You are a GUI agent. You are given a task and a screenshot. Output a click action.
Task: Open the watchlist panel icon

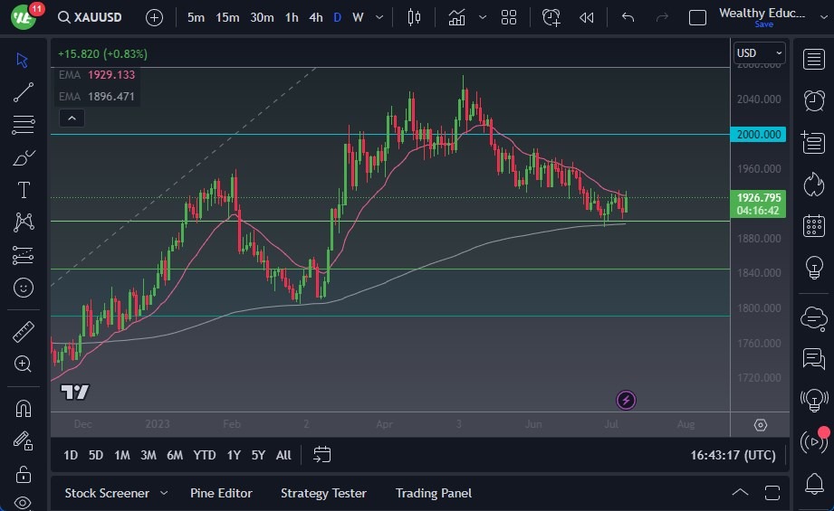pyautogui.click(x=813, y=59)
